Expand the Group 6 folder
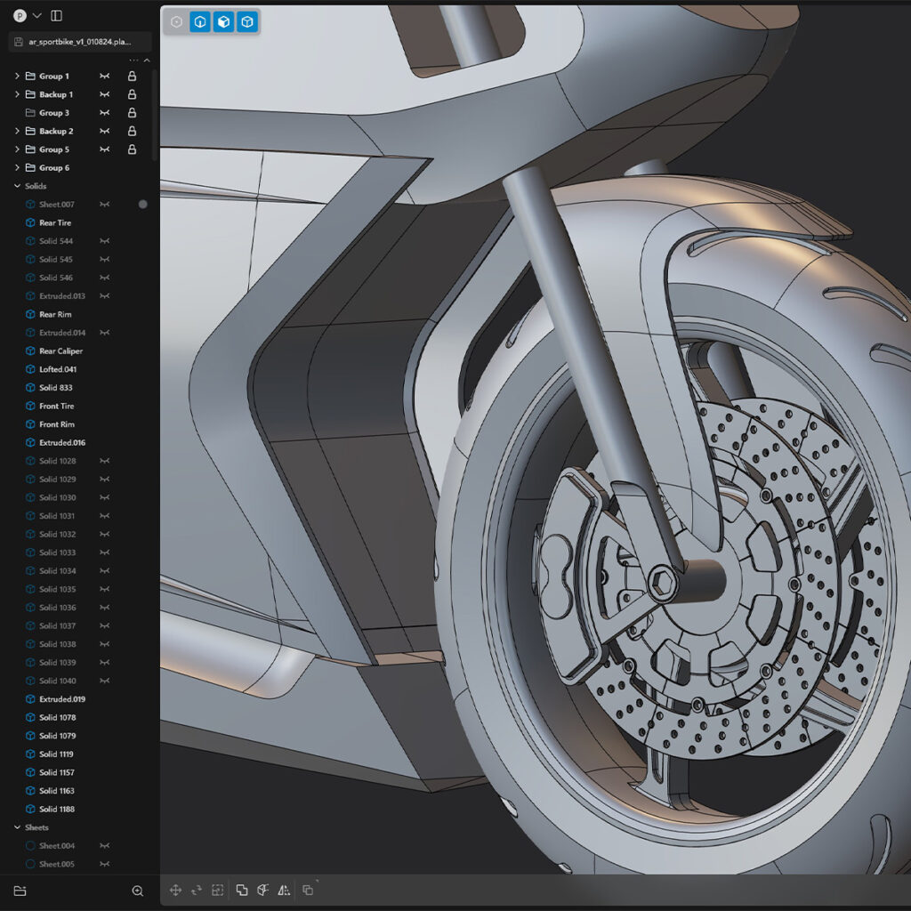 (x=17, y=168)
